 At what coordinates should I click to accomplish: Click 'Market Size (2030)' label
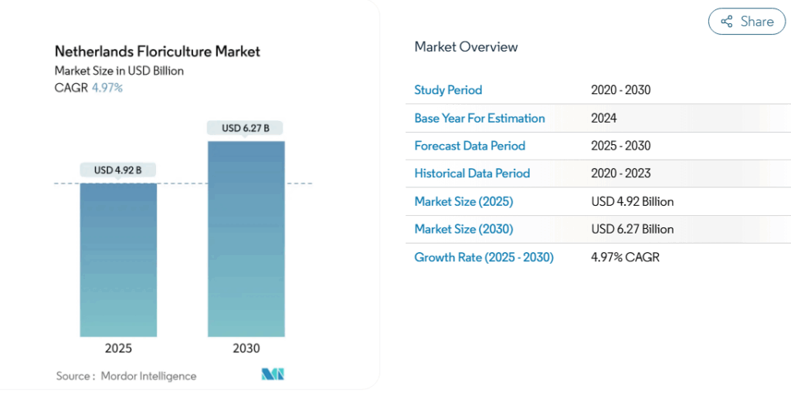[463, 230]
